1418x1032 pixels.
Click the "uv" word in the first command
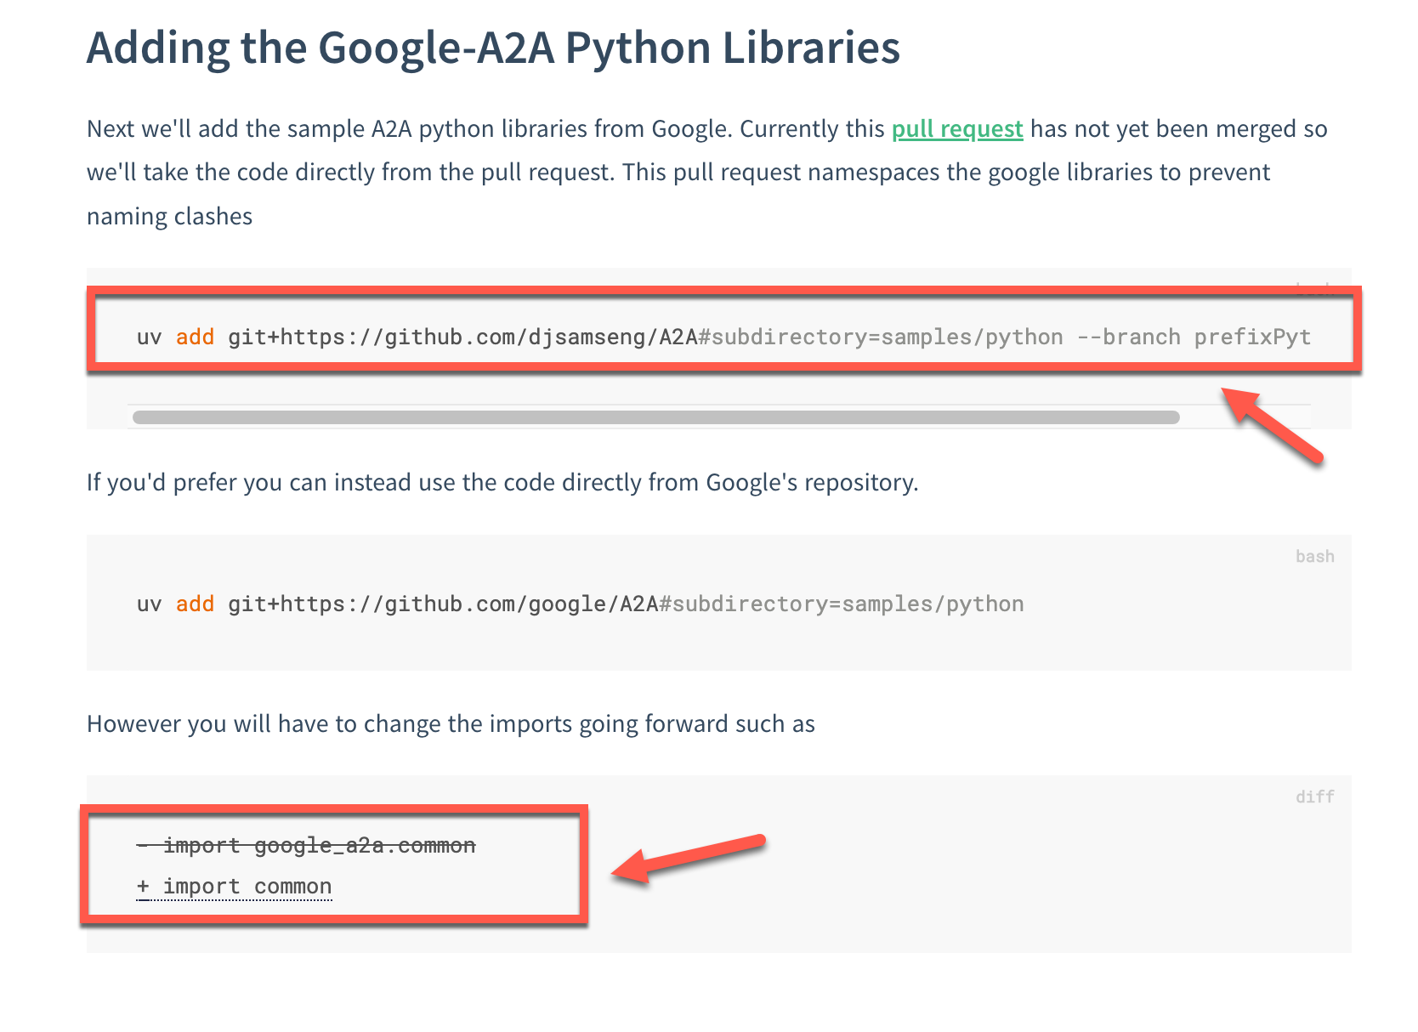point(149,337)
